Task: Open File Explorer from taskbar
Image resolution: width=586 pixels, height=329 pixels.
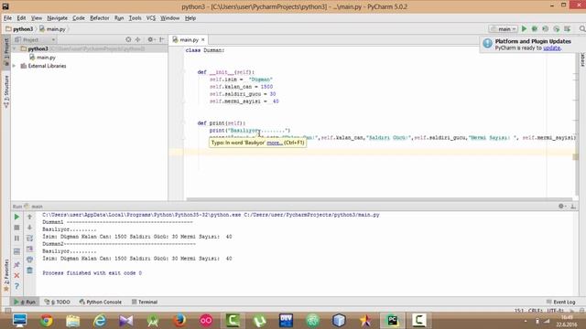Action: [x=73, y=321]
